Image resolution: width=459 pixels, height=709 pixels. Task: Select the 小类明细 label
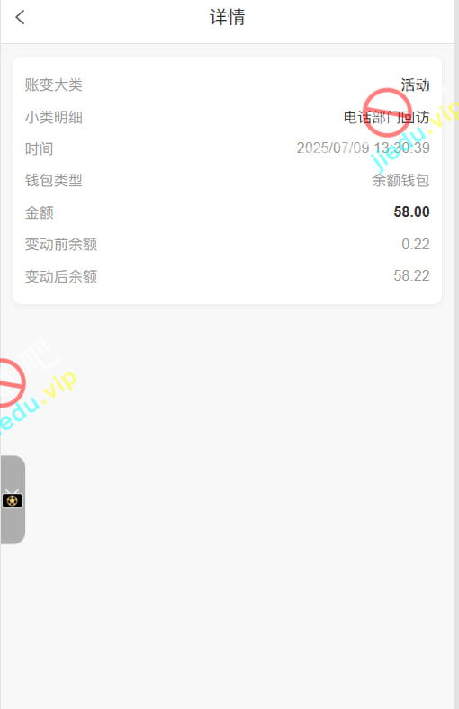[54, 117]
